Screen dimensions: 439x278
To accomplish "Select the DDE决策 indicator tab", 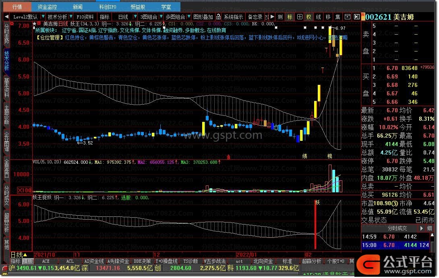I will 143,261.
